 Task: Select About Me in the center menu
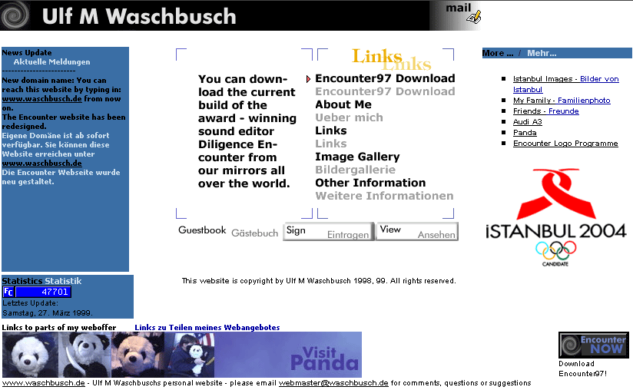(x=343, y=104)
